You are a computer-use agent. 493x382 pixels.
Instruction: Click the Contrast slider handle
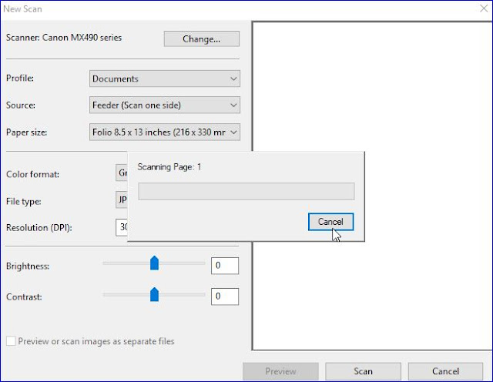154,294
